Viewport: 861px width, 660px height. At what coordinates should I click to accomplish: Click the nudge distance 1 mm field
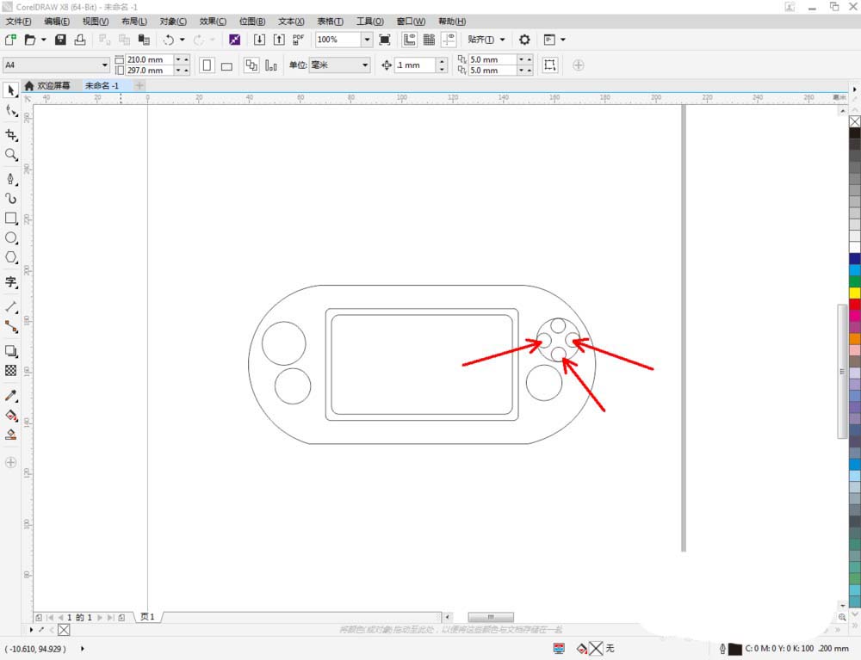(415, 65)
